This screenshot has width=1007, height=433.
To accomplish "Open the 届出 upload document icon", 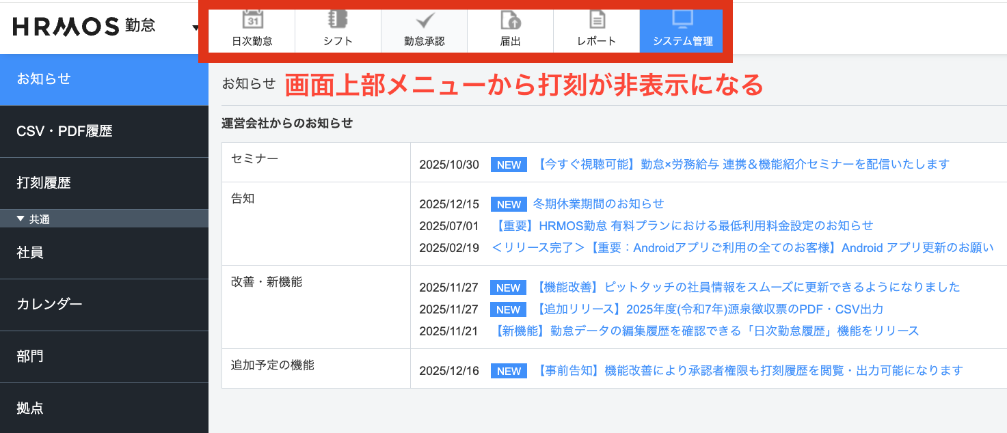I will (x=510, y=20).
